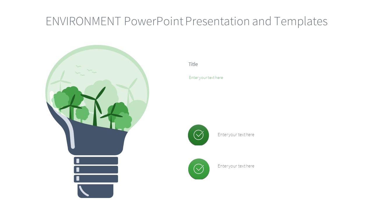This screenshot has height=209, width=373.
Task: Select the ENVIRONMENT heading word
Action: pos(83,21)
